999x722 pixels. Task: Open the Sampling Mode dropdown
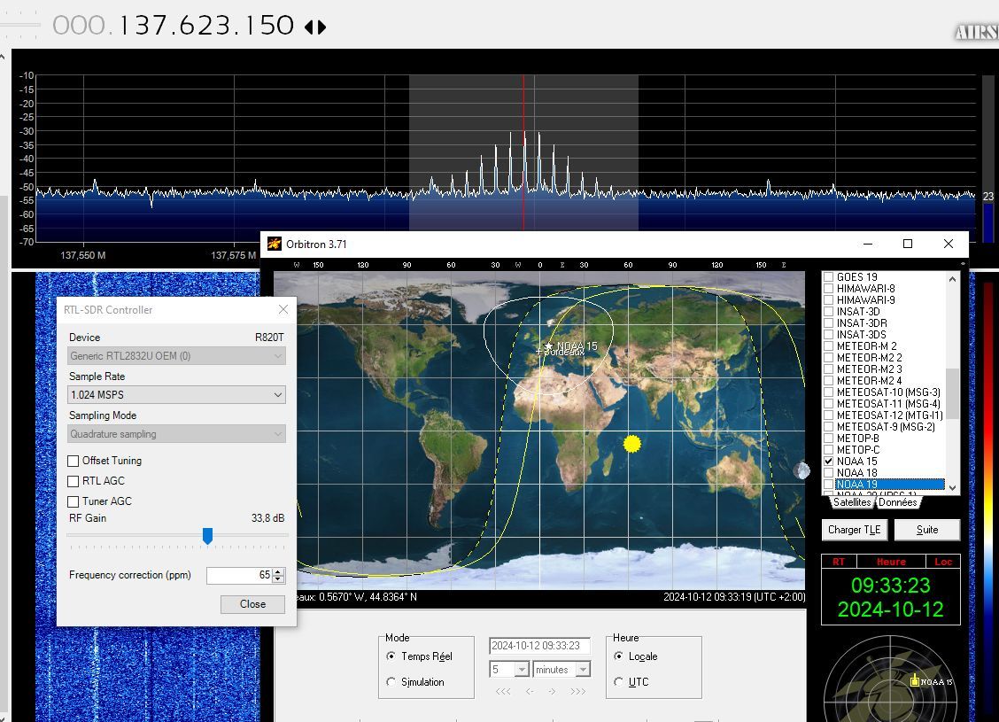point(176,434)
